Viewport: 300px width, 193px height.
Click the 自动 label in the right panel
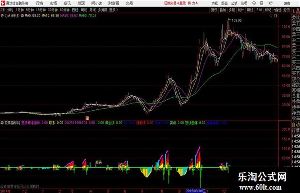296,125
